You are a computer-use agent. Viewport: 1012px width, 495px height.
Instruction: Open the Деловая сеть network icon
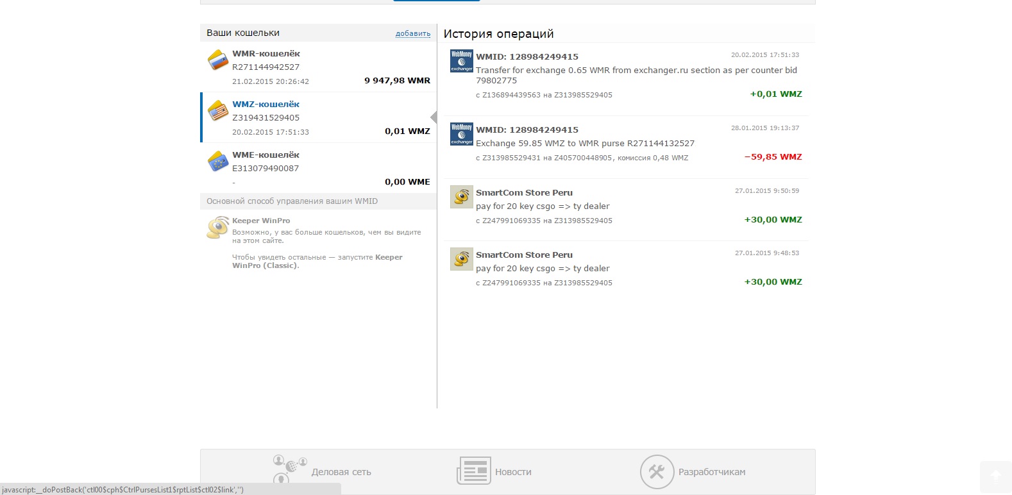point(290,470)
